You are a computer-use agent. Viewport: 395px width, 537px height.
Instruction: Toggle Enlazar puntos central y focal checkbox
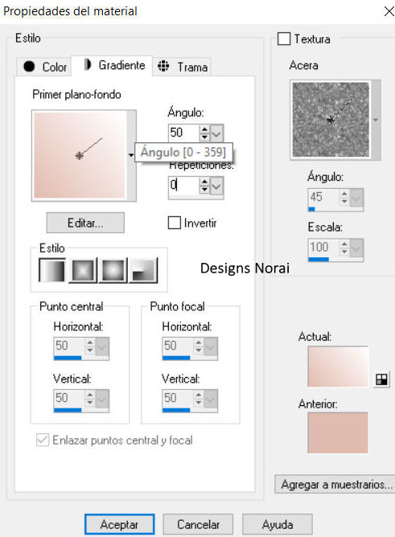click(x=43, y=440)
